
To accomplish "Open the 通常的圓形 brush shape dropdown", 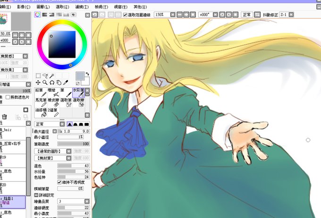I will point(69,151).
